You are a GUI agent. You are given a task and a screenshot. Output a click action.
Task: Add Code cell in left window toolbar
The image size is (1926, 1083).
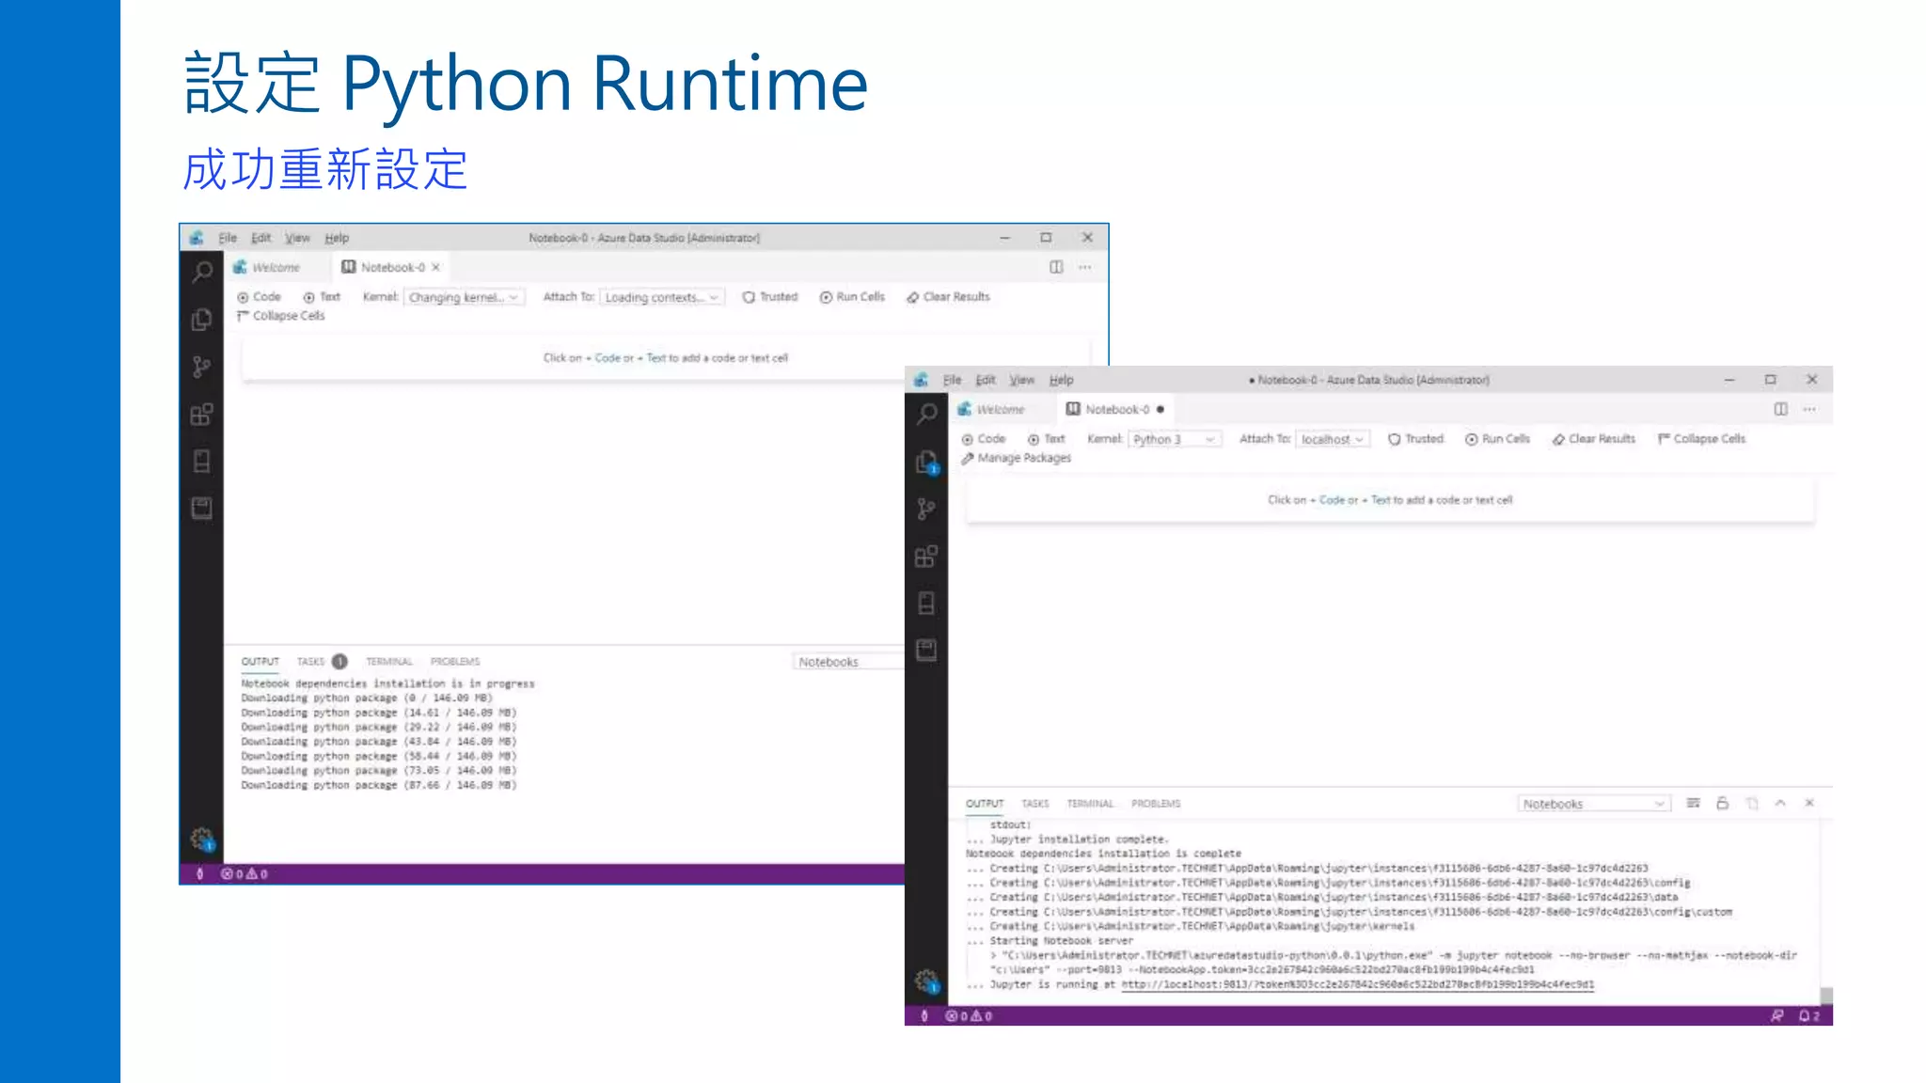click(259, 297)
